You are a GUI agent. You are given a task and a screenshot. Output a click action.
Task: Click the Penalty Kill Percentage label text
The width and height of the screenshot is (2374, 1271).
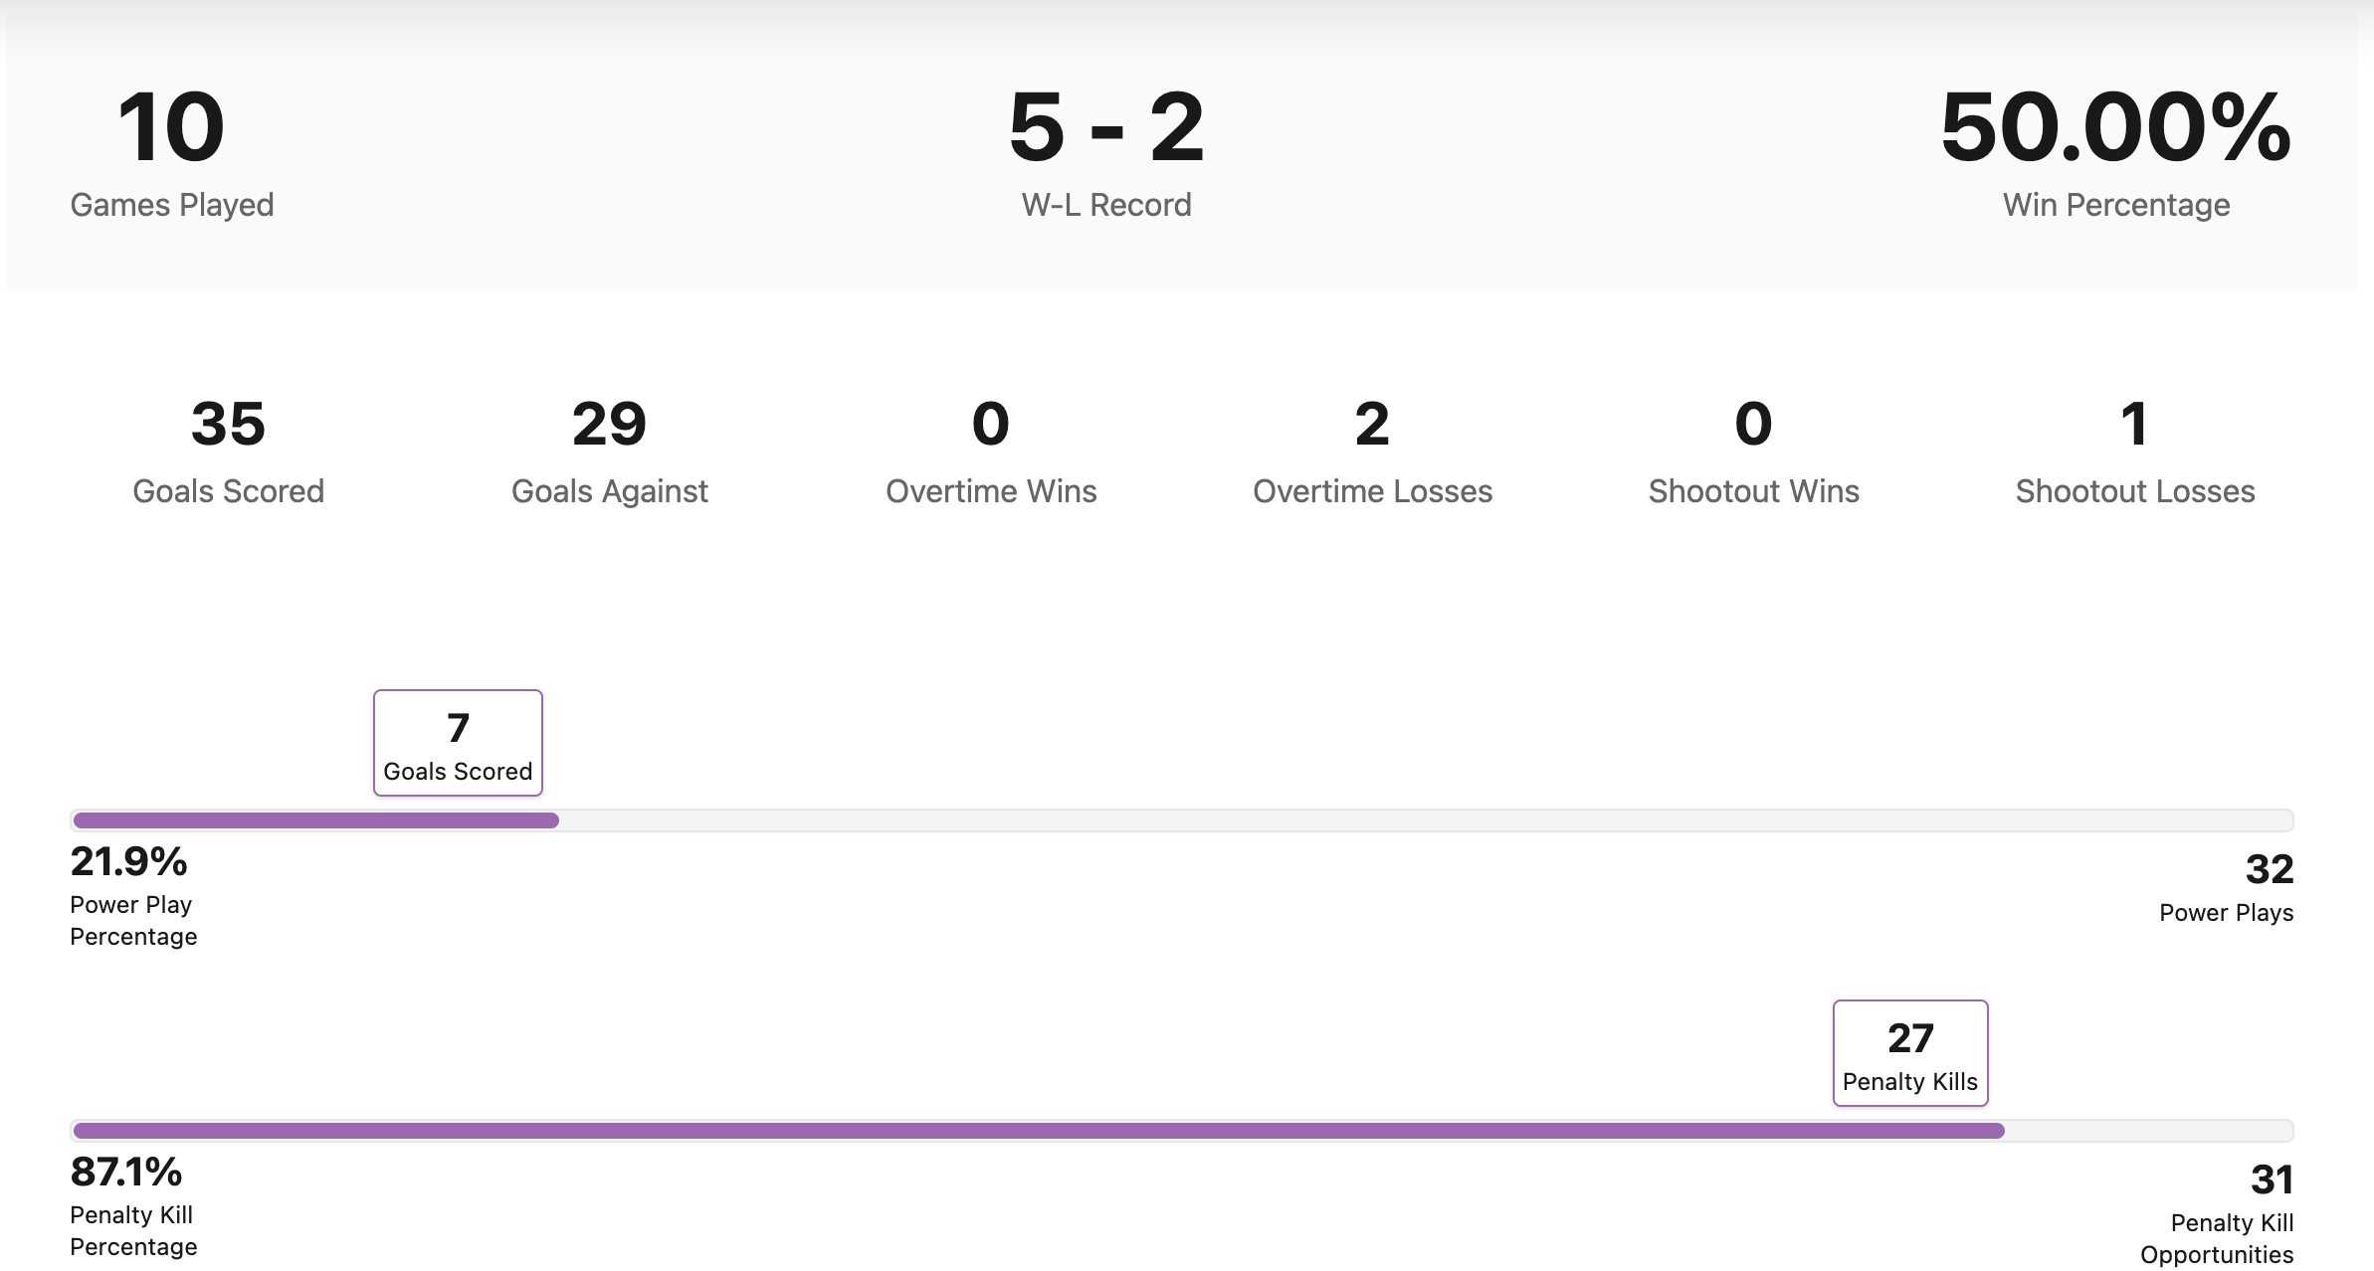(x=133, y=1231)
